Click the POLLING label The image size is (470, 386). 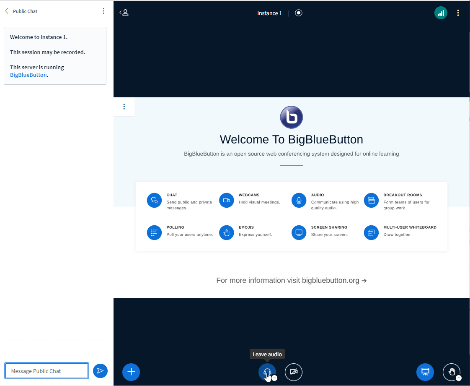(x=176, y=227)
